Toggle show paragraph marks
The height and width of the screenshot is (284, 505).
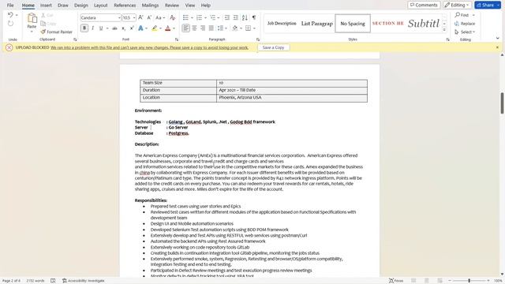pyautogui.click(x=254, y=17)
